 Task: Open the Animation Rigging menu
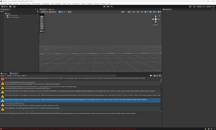pyautogui.click(x=25, y=4)
